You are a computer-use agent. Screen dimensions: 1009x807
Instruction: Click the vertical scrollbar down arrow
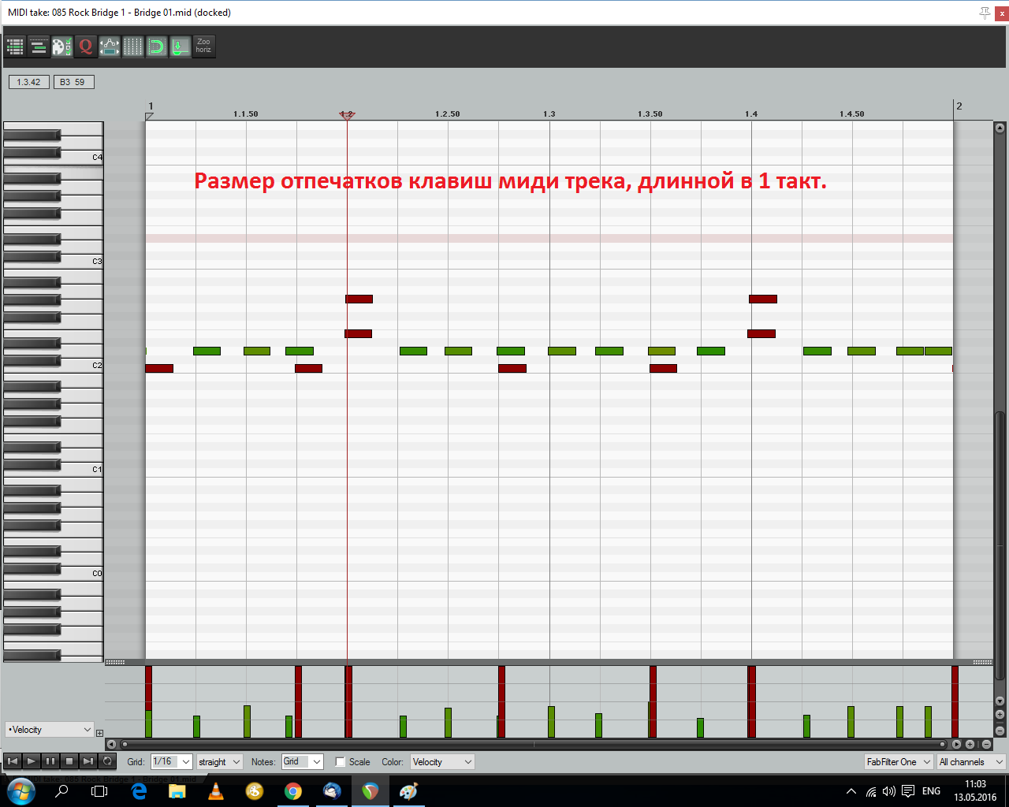coord(1000,701)
